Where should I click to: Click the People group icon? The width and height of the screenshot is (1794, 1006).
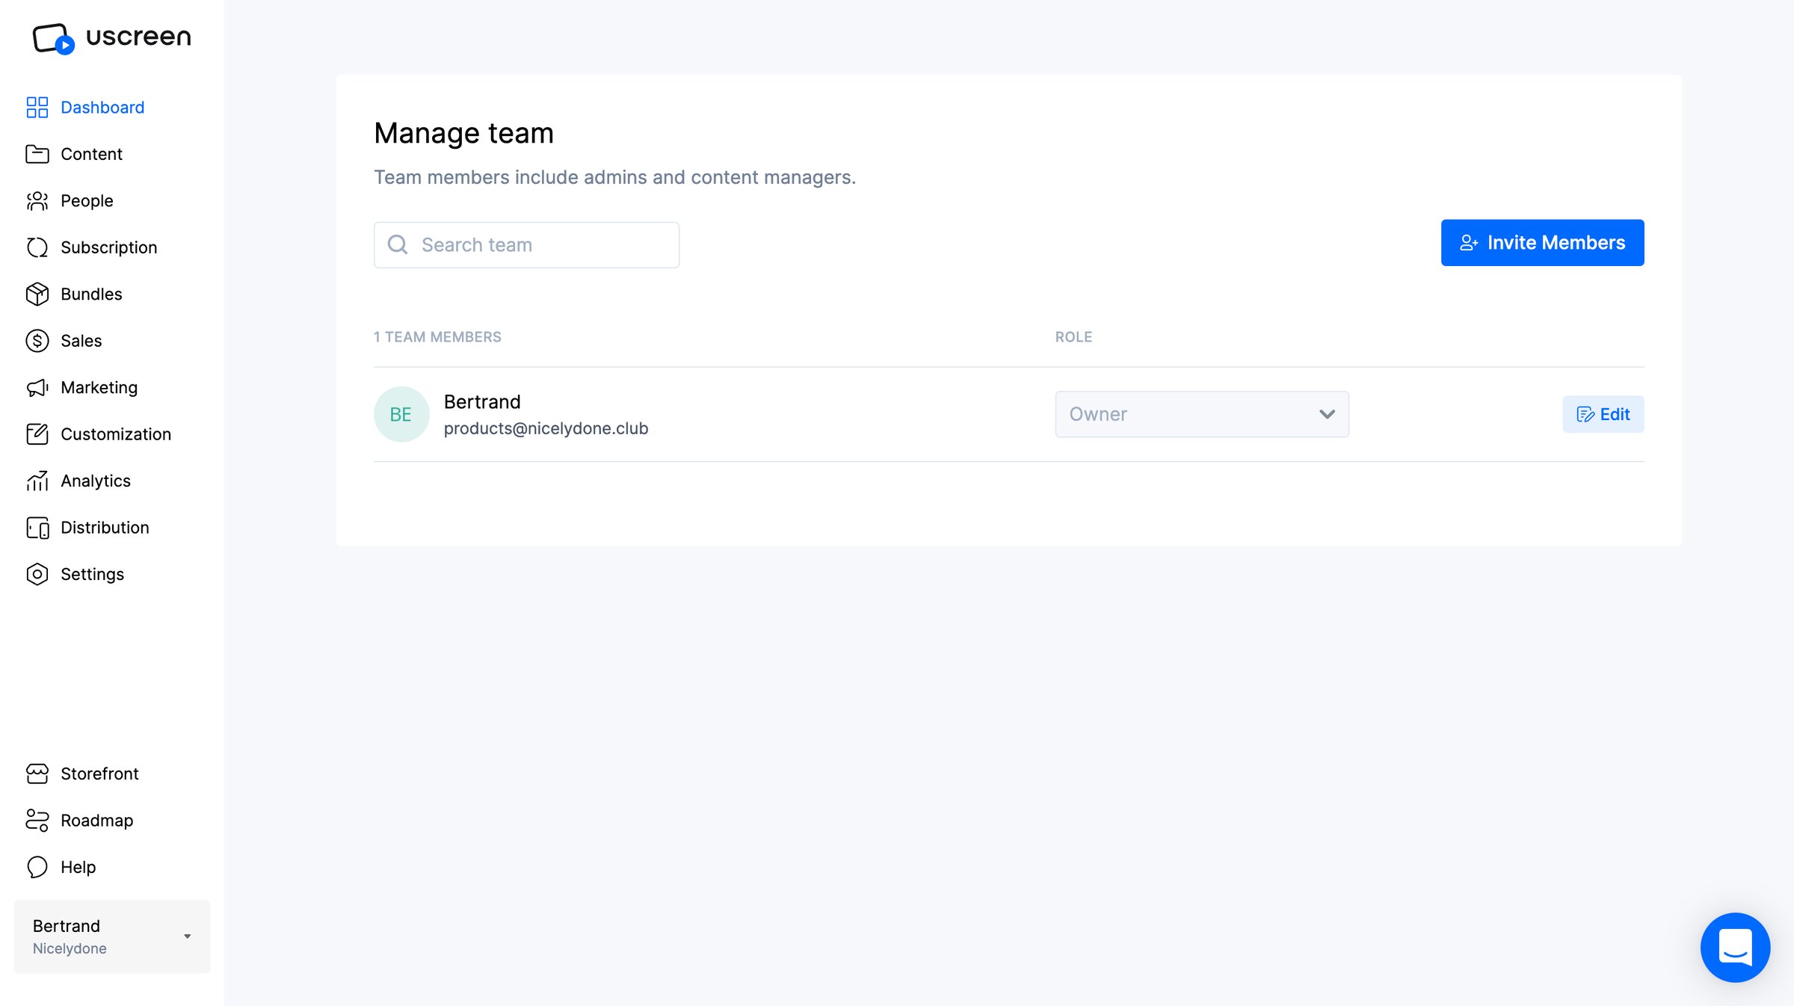(37, 201)
